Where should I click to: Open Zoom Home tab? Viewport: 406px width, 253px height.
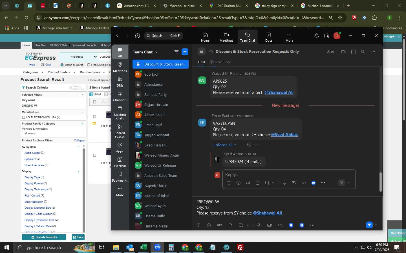[205, 37]
